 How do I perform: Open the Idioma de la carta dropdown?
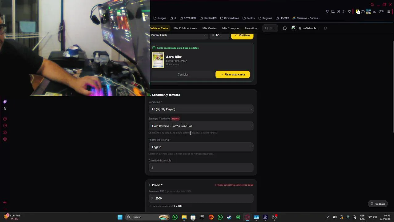pos(201,147)
